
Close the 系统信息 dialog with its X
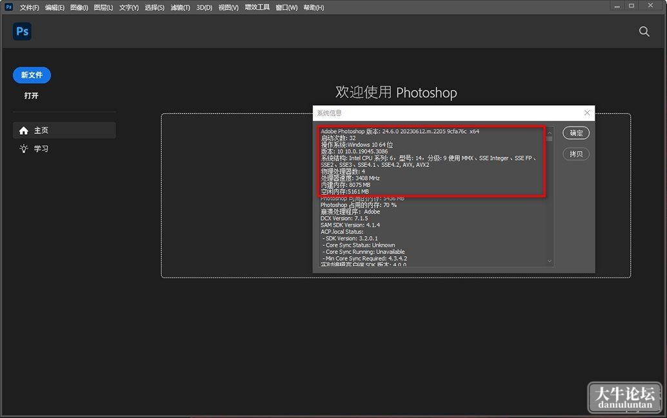pos(587,113)
